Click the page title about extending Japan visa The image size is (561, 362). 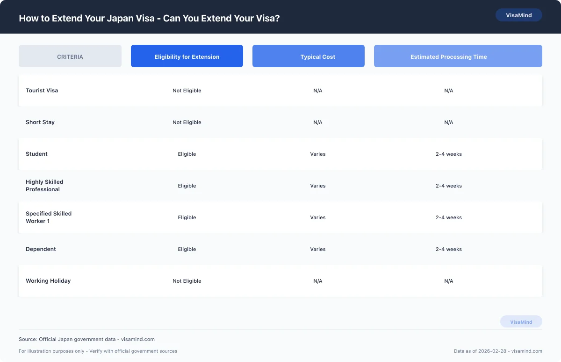coord(149,18)
